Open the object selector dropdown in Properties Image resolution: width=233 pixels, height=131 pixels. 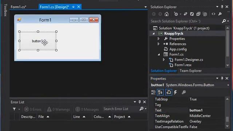click(x=228, y=85)
